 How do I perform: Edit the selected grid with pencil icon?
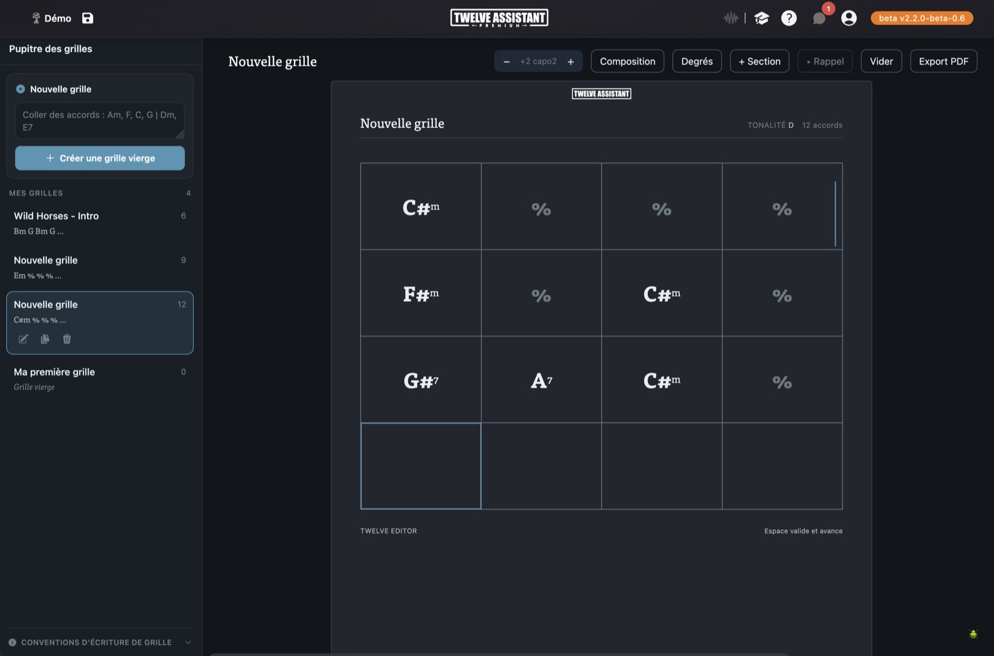[x=23, y=339]
